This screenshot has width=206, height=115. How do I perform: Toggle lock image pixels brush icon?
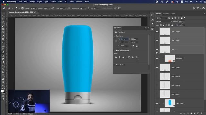coord(164,25)
